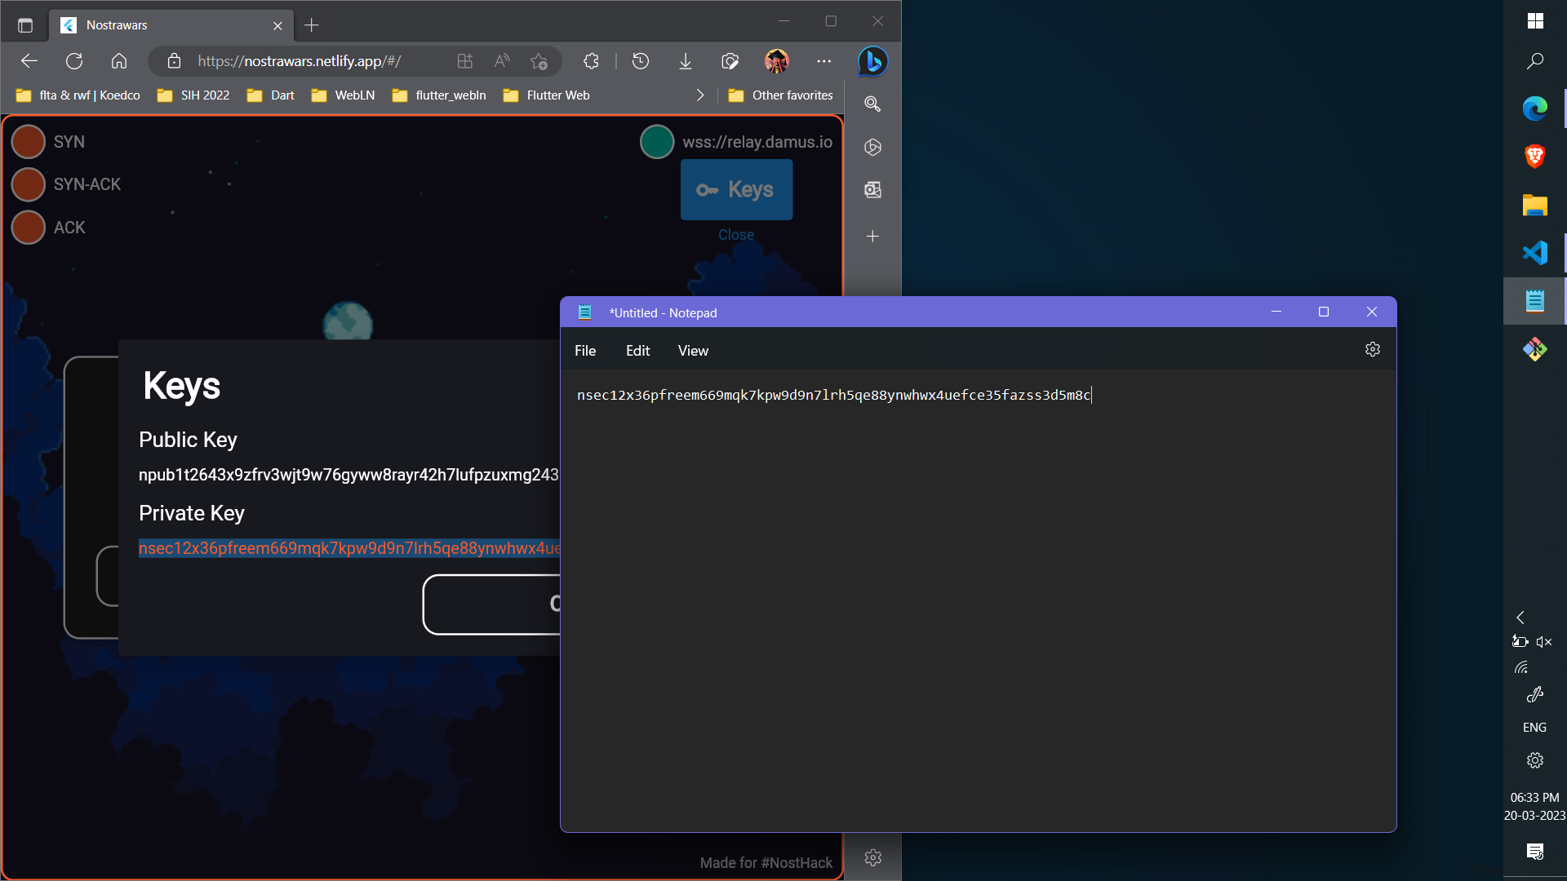This screenshot has width=1567, height=881.
Task: Expand hidden system tray icons chevron
Action: tap(1520, 618)
